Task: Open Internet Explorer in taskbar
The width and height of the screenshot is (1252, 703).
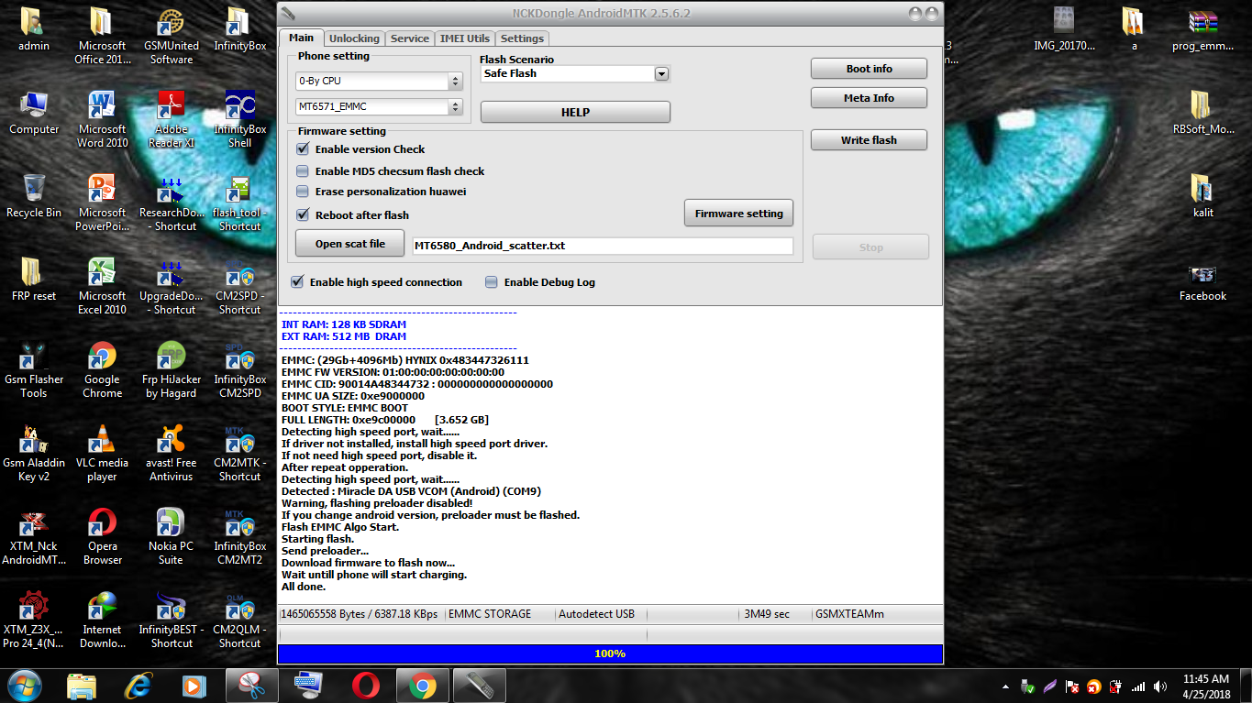Action: coord(138,685)
